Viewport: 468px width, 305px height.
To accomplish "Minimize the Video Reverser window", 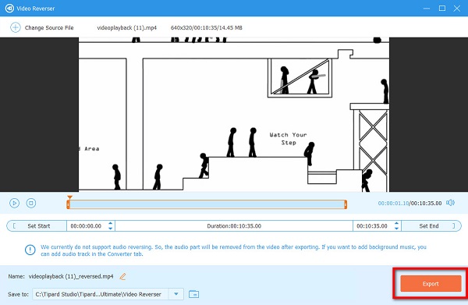I will [427, 9].
